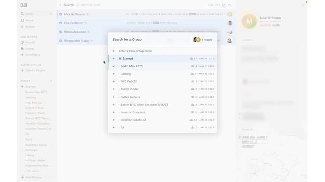The image size is (325, 182).
Task: Open the Unter den Linden address link
Action: point(254,142)
